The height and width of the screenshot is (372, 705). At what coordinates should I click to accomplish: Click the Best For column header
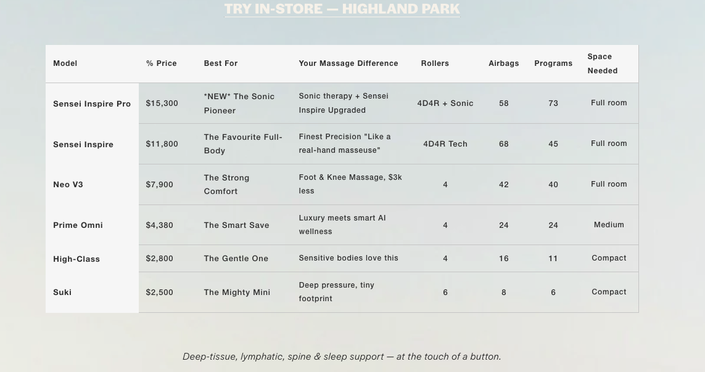point(221,63)
